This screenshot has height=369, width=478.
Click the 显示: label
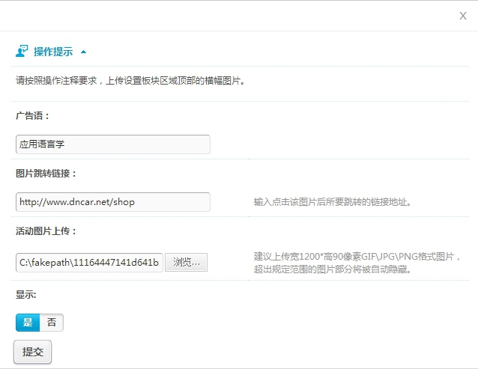26,294
